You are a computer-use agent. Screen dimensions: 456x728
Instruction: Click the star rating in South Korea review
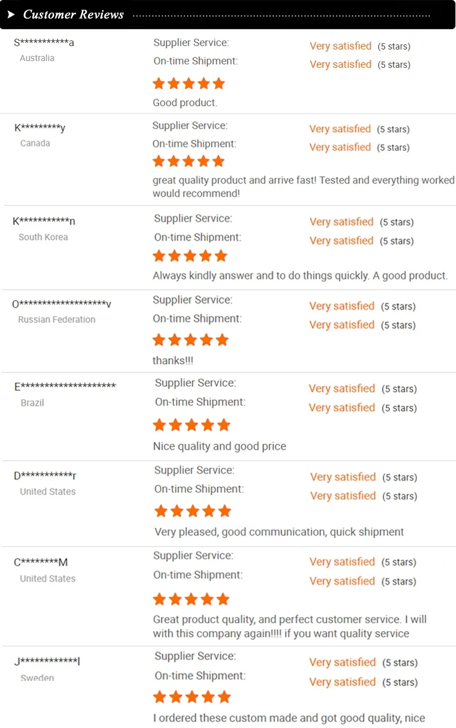190,256
